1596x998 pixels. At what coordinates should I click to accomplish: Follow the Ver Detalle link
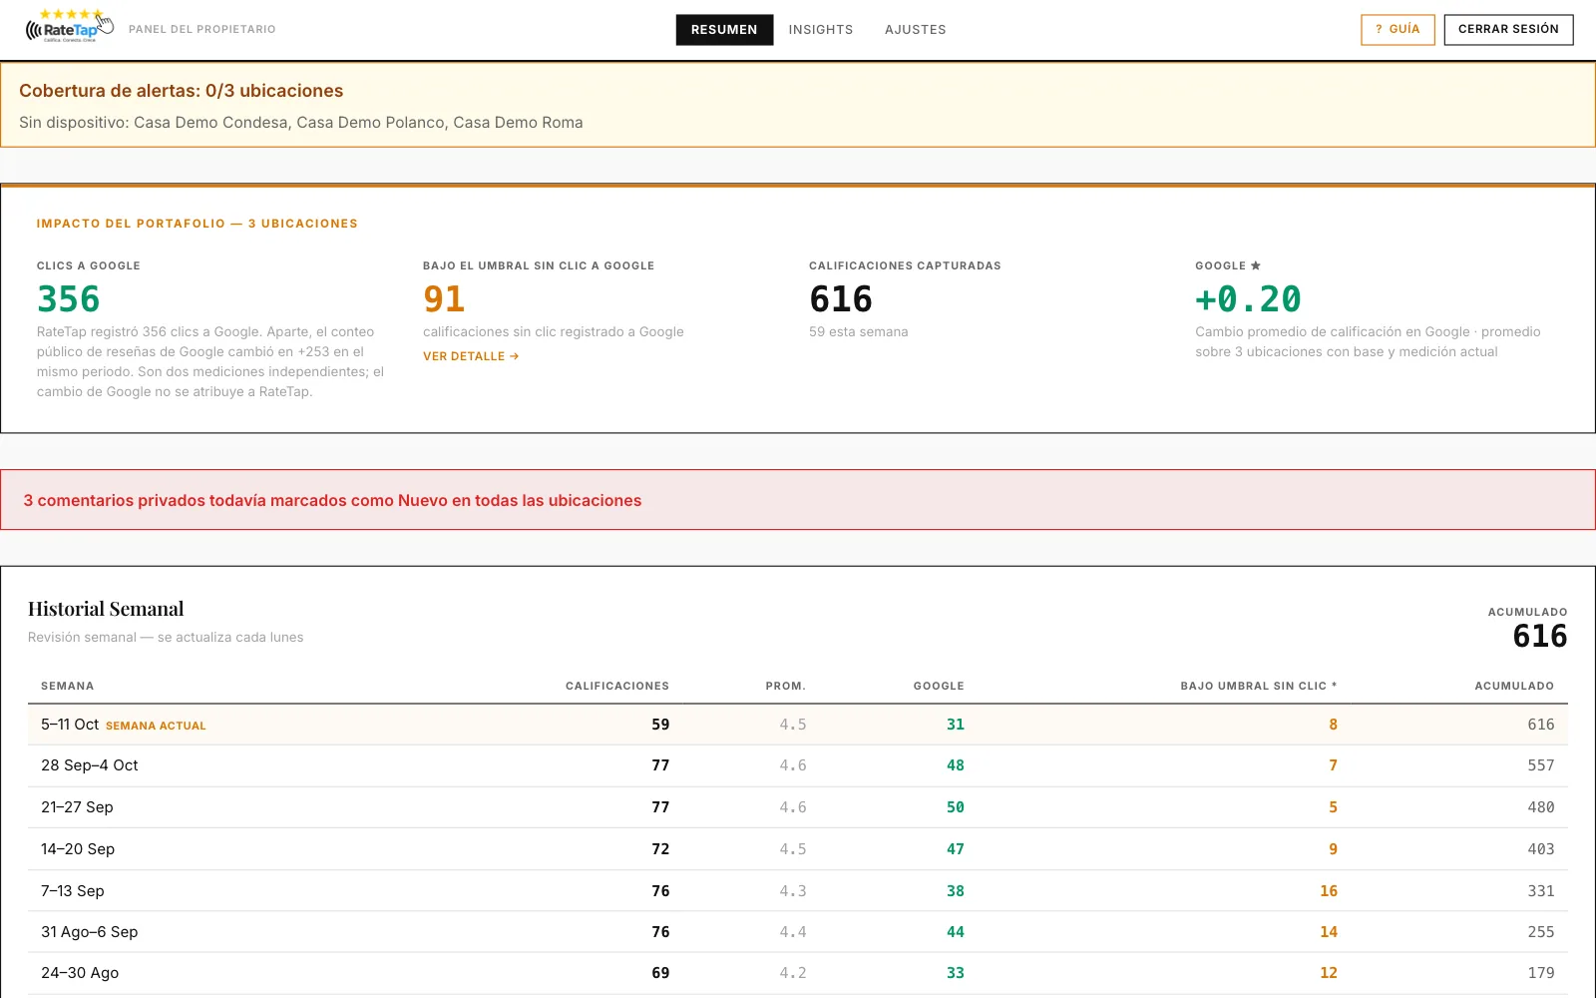[x=471, y=356]
